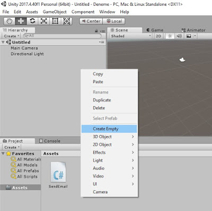
Task: Select the Rotate tool
Action: point(32,21)
